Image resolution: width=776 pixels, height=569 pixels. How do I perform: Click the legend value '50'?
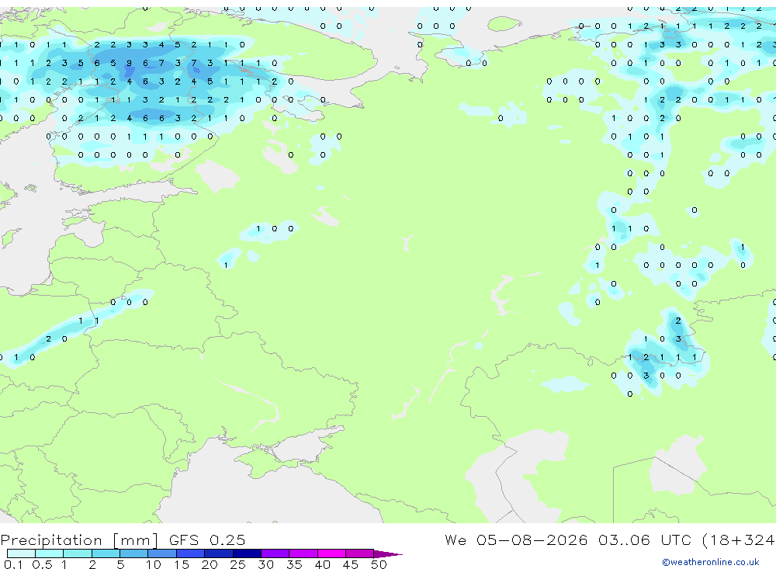tap(379, 564)
